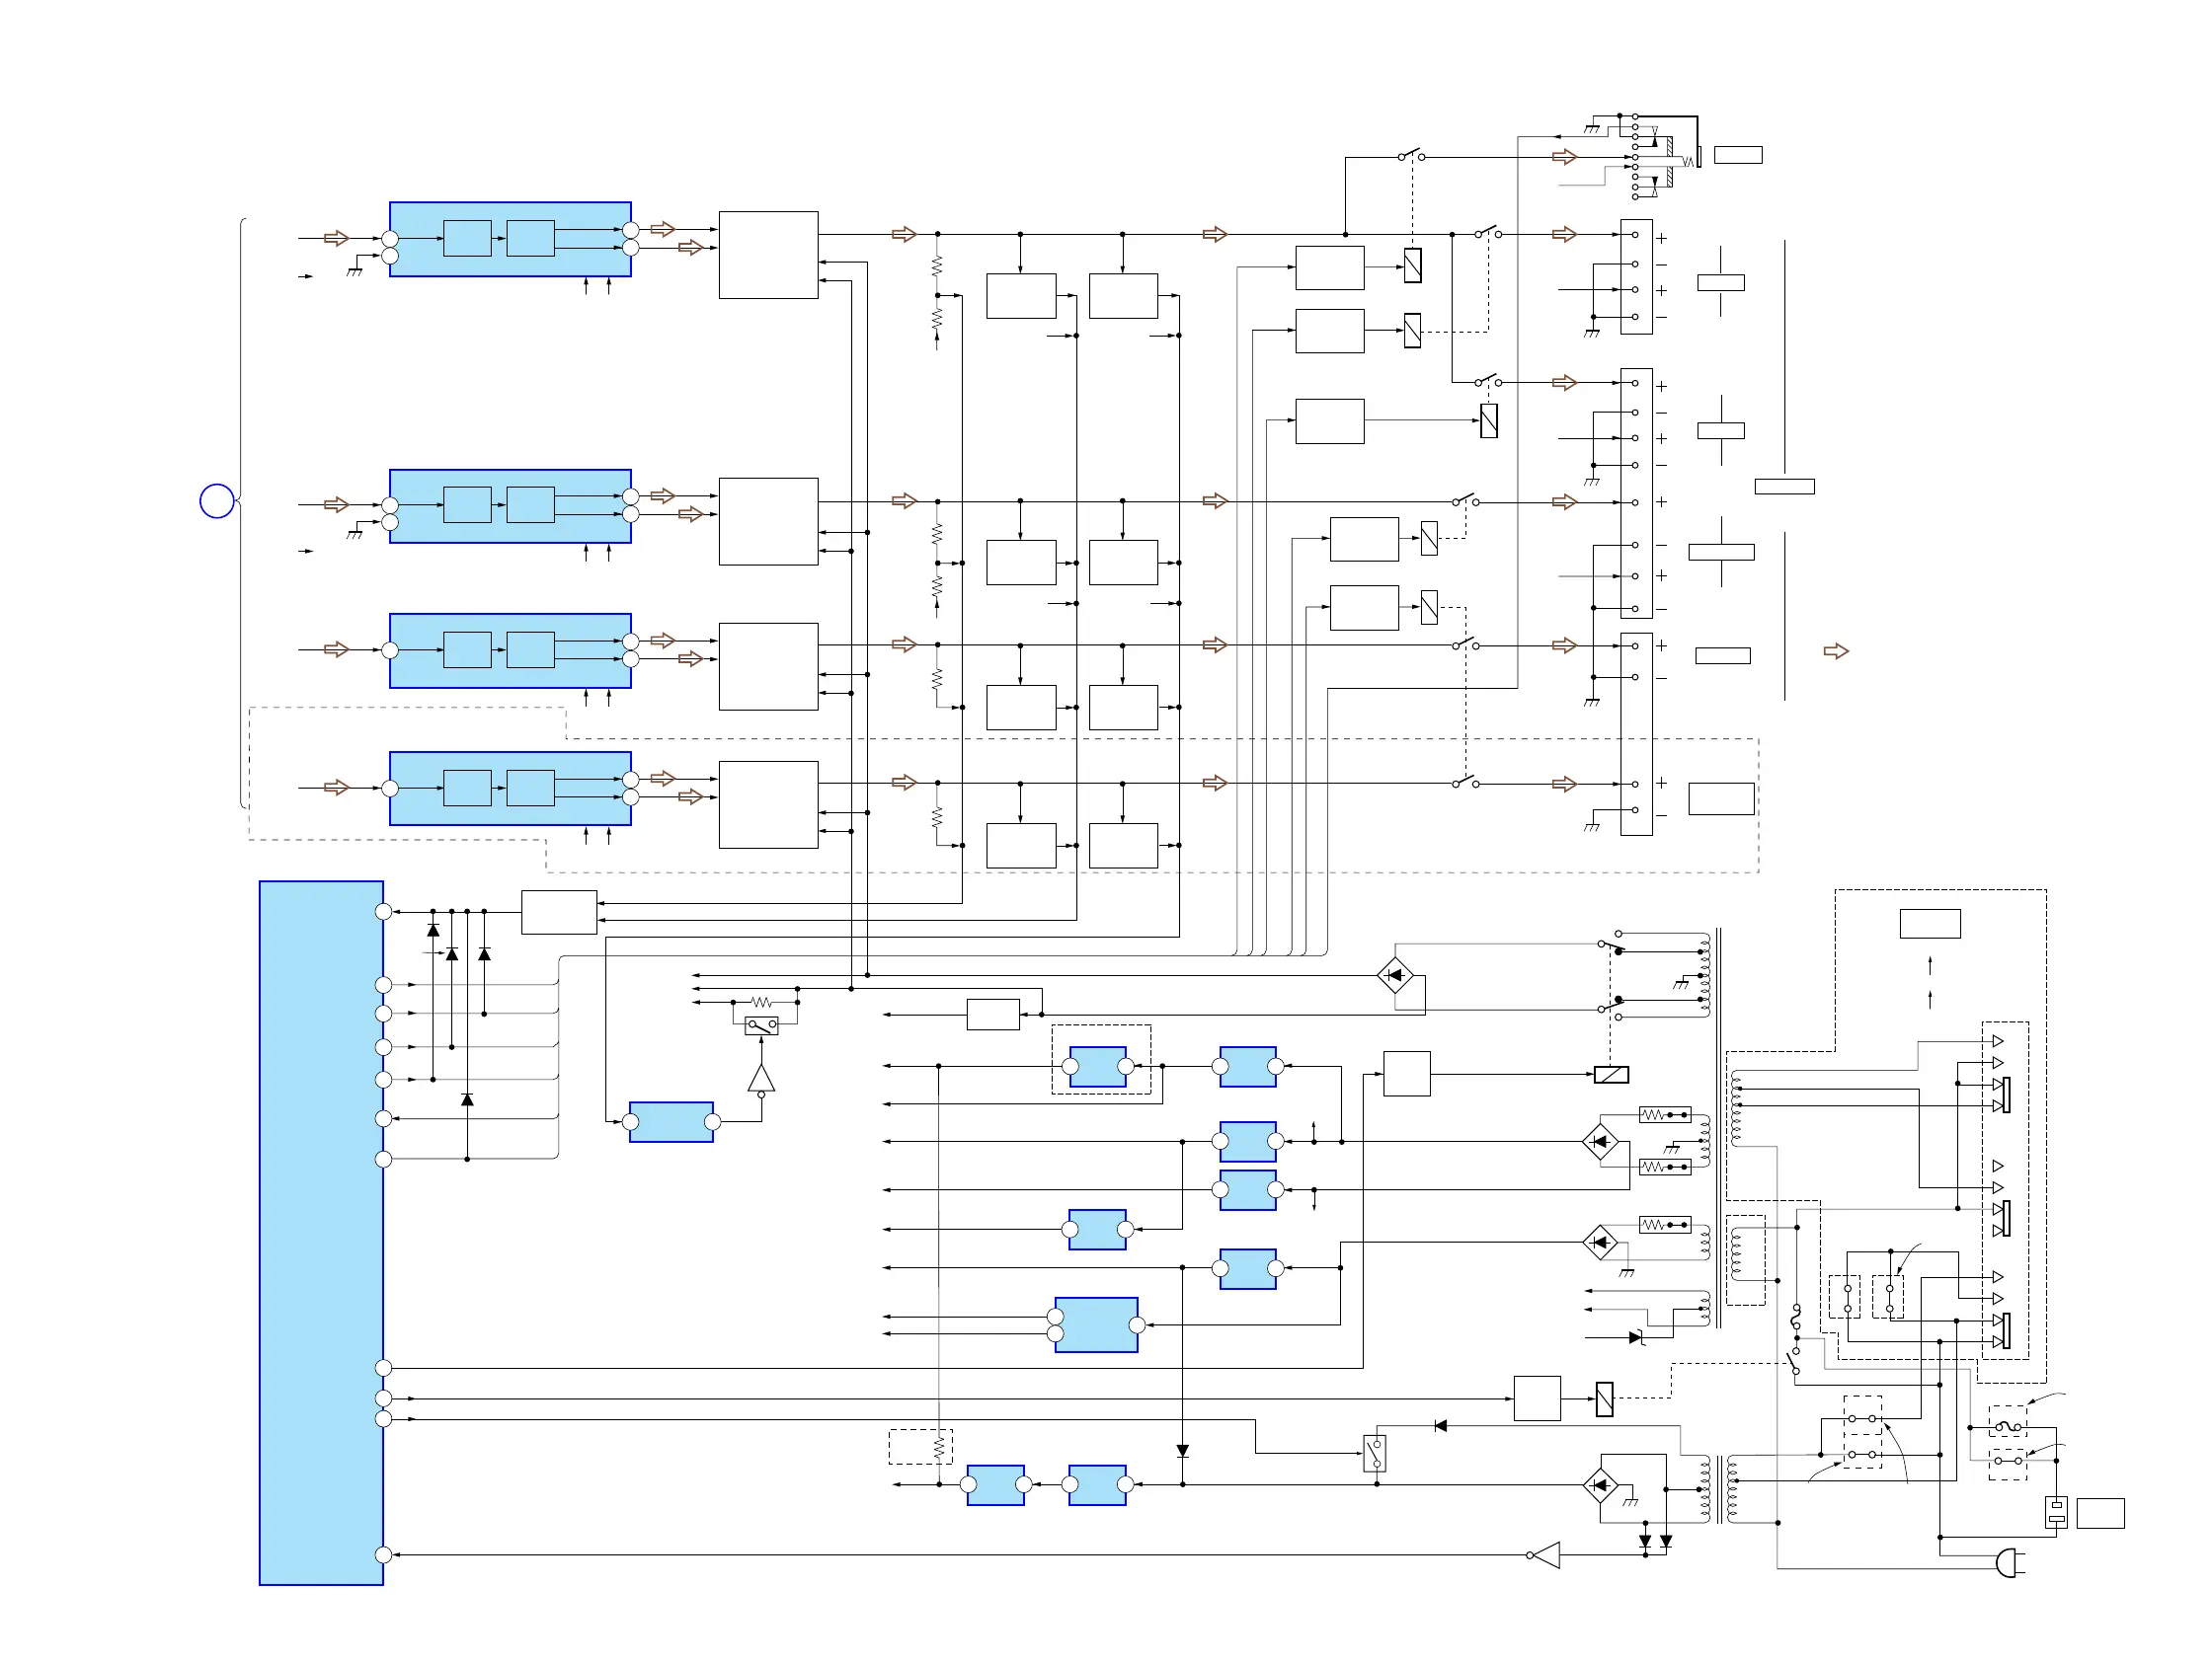The height and width of the screenshot is (1662, 2212).
Task: Select the blue block enclosed by a dashed frame
Action: click(1098, 1066)
